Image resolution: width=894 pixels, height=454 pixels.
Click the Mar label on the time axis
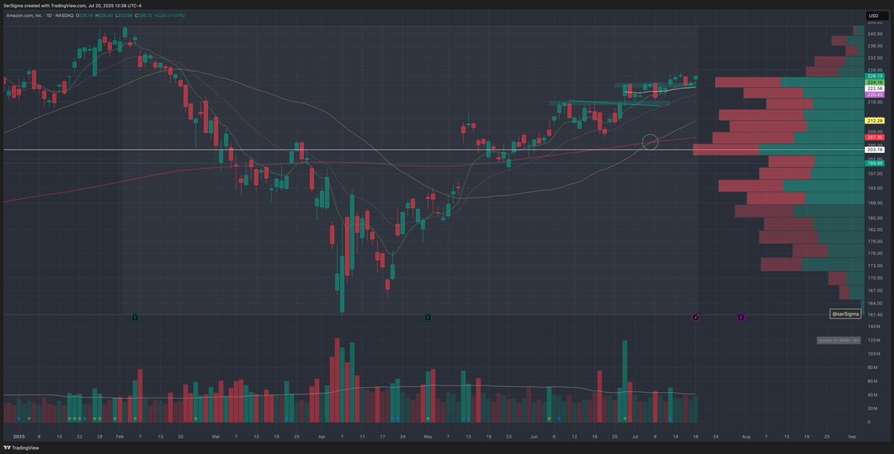click(x=215, y=436)
